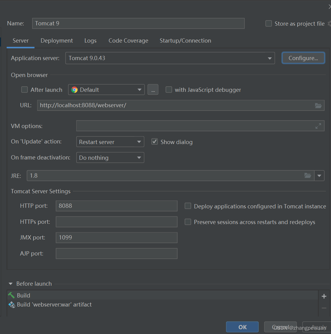This screenshot has width=331, height=334.
Task: Open the Restart server update action dropdown
Action: pos(110,142)
